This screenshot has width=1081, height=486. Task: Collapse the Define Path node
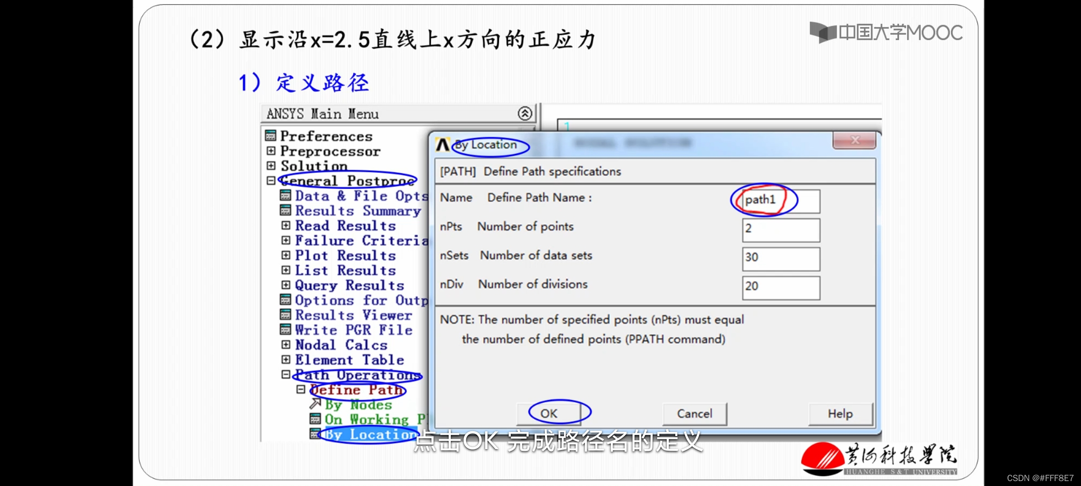(300, 389)
